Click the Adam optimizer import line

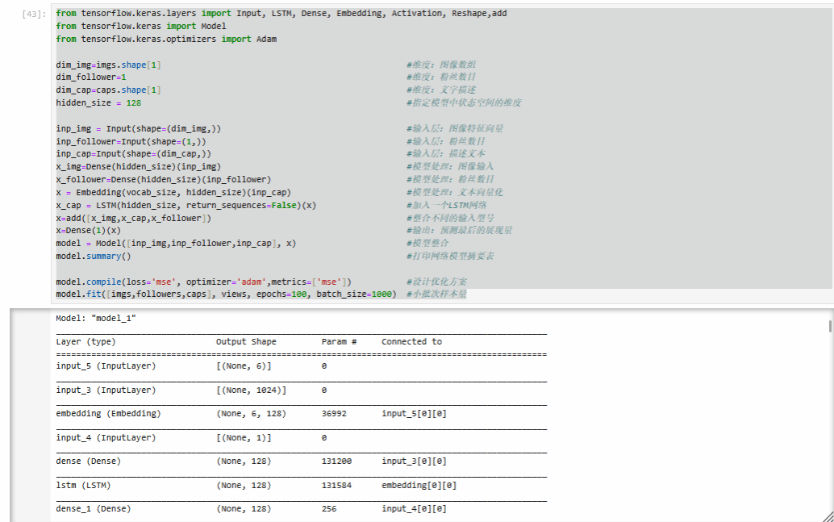point(166,39)
